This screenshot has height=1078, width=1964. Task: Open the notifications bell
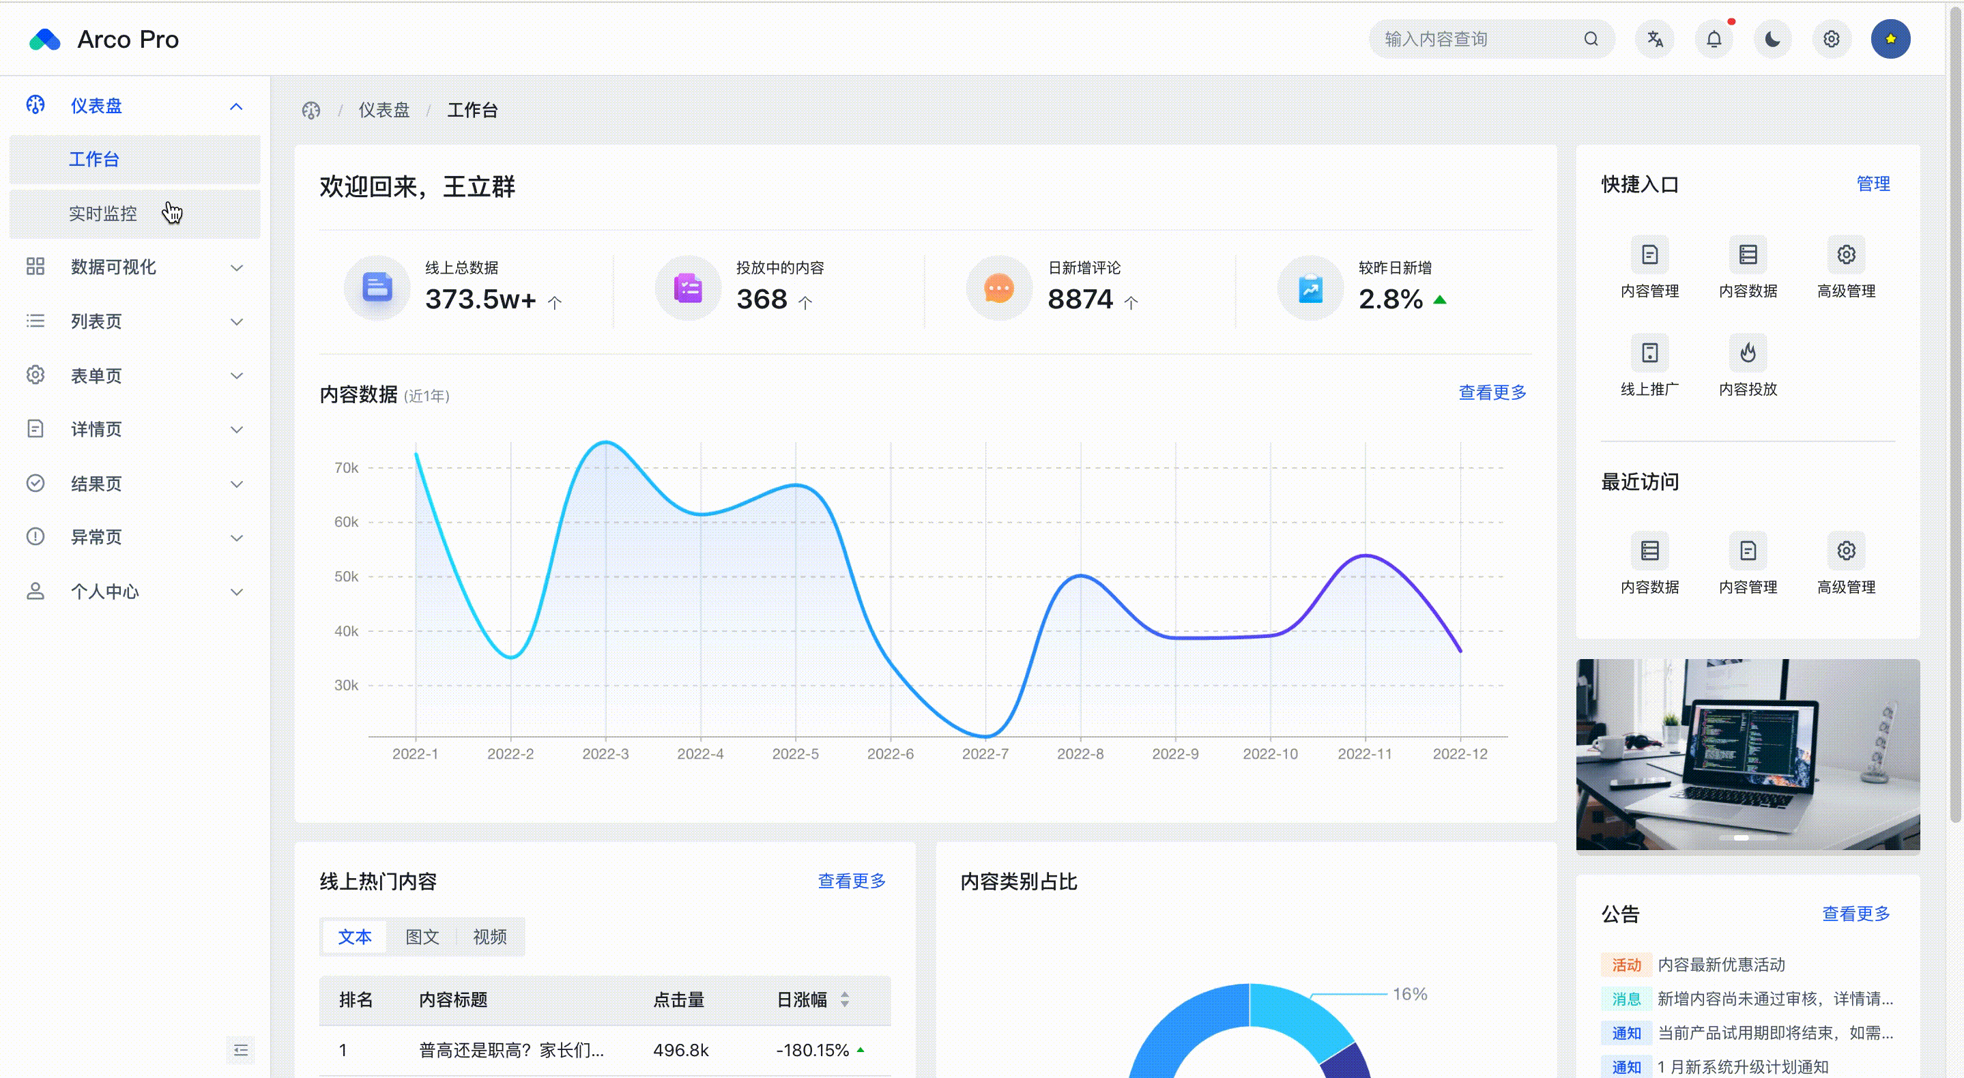click(1713, 39)
